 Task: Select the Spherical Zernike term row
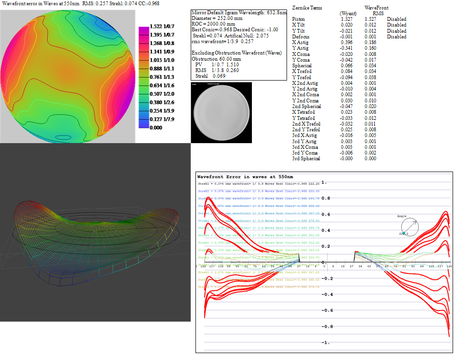[302, 65]
